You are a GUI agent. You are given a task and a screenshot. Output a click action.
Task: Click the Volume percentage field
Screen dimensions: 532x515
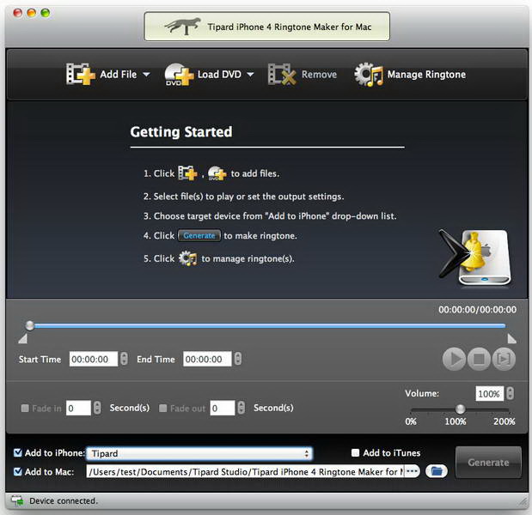coord(489,394)
